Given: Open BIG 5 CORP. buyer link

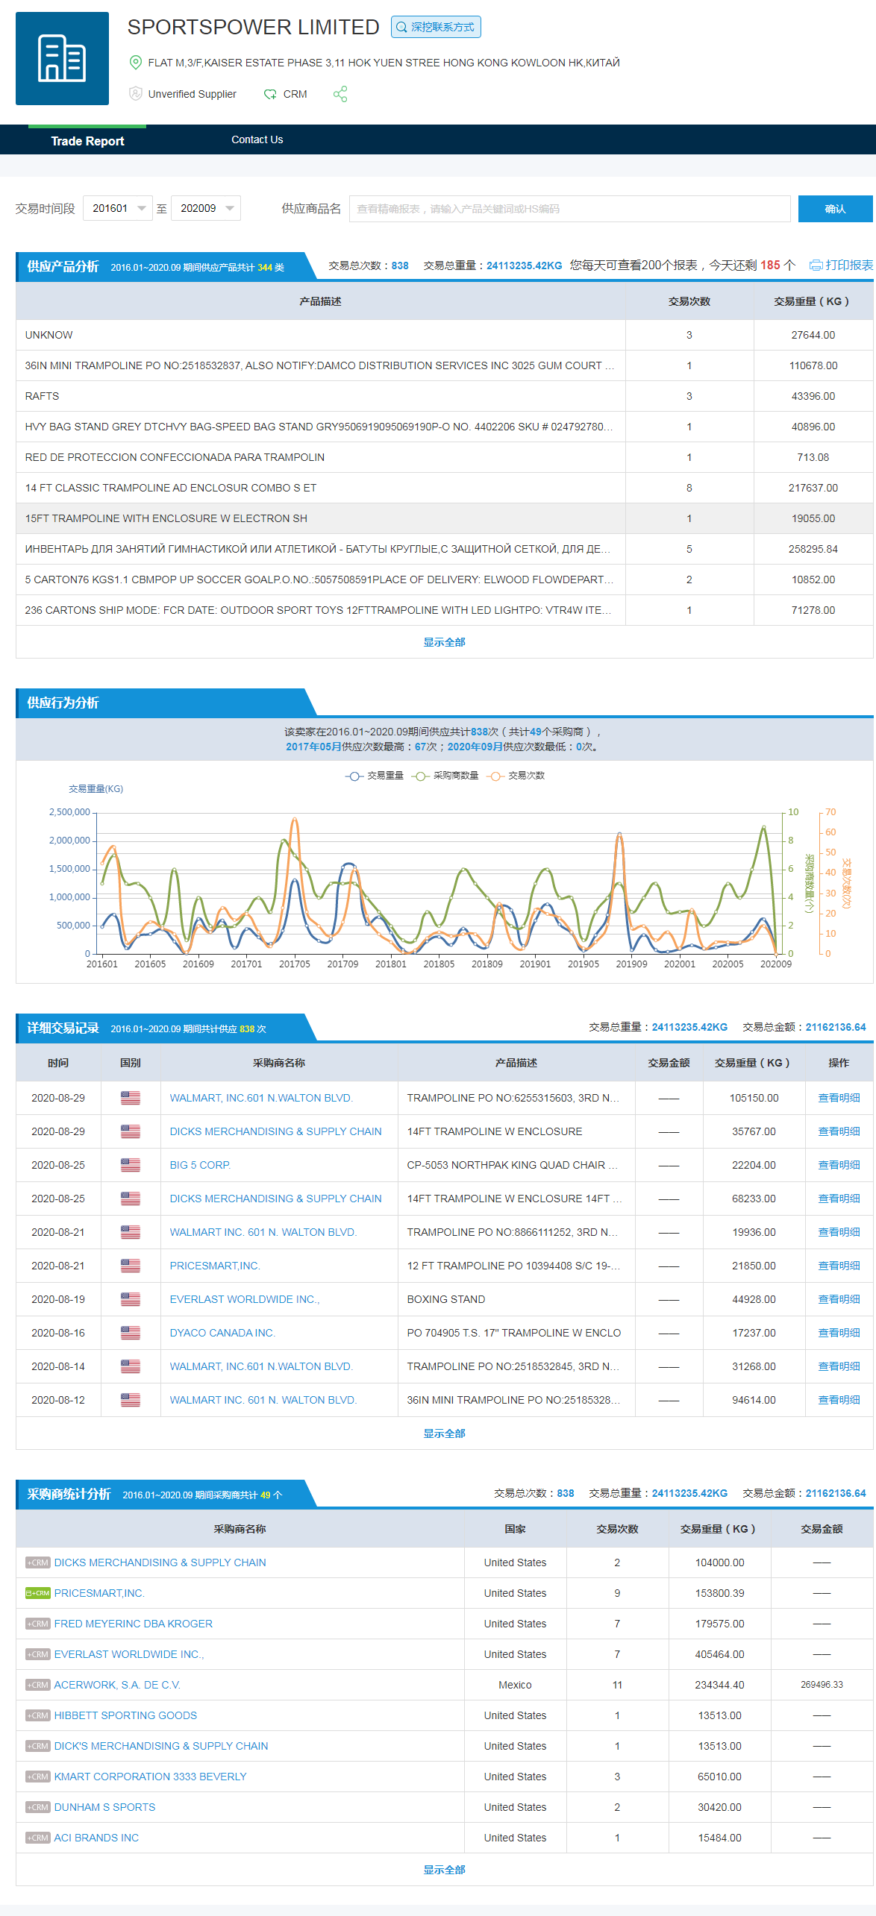Looking at the screenshot, I should [x=200, y=1165].
